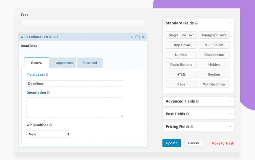Click the Text field input at top

click(83, 22)
